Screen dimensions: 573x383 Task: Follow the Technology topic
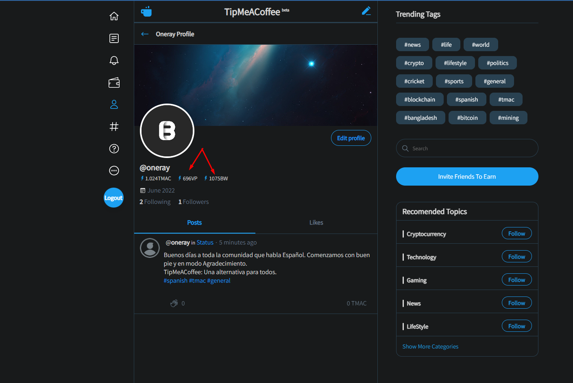coord(516,257)
